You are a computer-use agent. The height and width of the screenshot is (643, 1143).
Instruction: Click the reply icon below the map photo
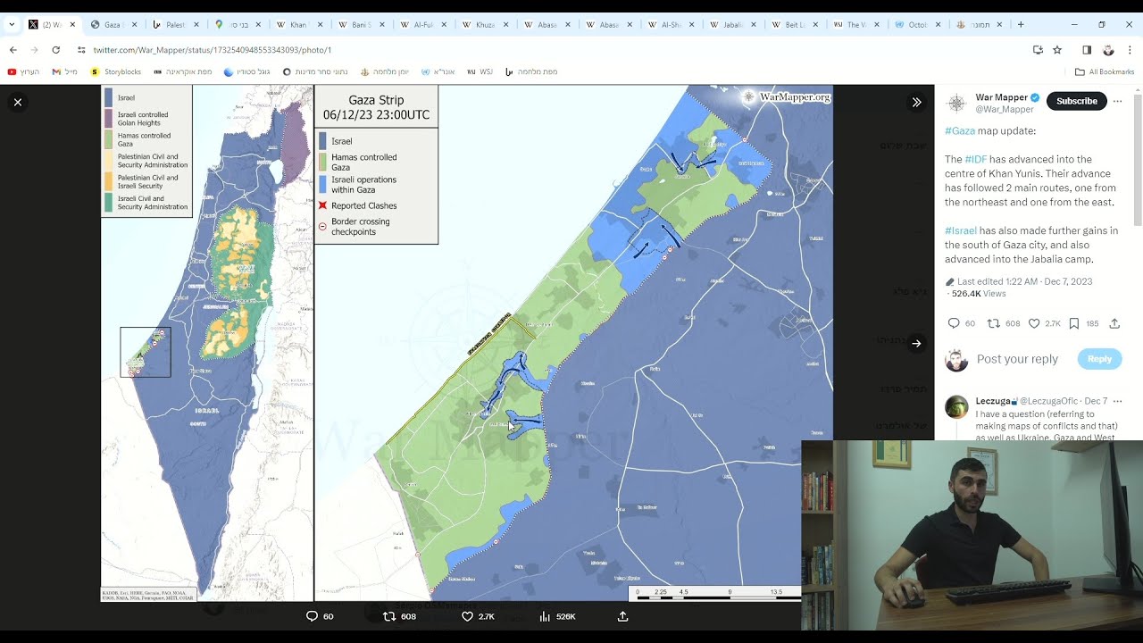click(313, 616)
